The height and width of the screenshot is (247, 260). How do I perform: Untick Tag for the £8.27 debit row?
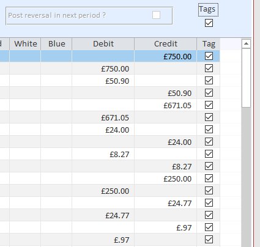coord(209,154)
